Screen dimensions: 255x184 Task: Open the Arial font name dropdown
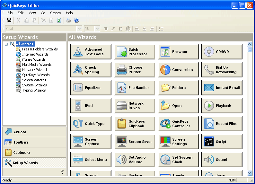[x=79, y=29]
